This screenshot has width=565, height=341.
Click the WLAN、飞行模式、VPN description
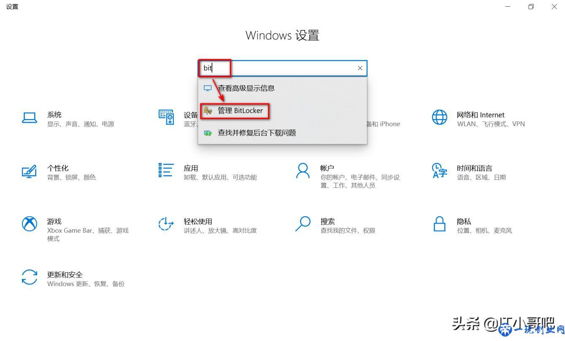pyautogui.click(x=491, y=124)
